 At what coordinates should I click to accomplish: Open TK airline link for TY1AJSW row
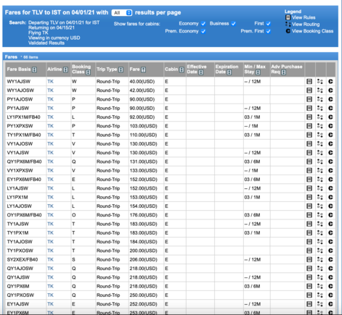[50, 224]
